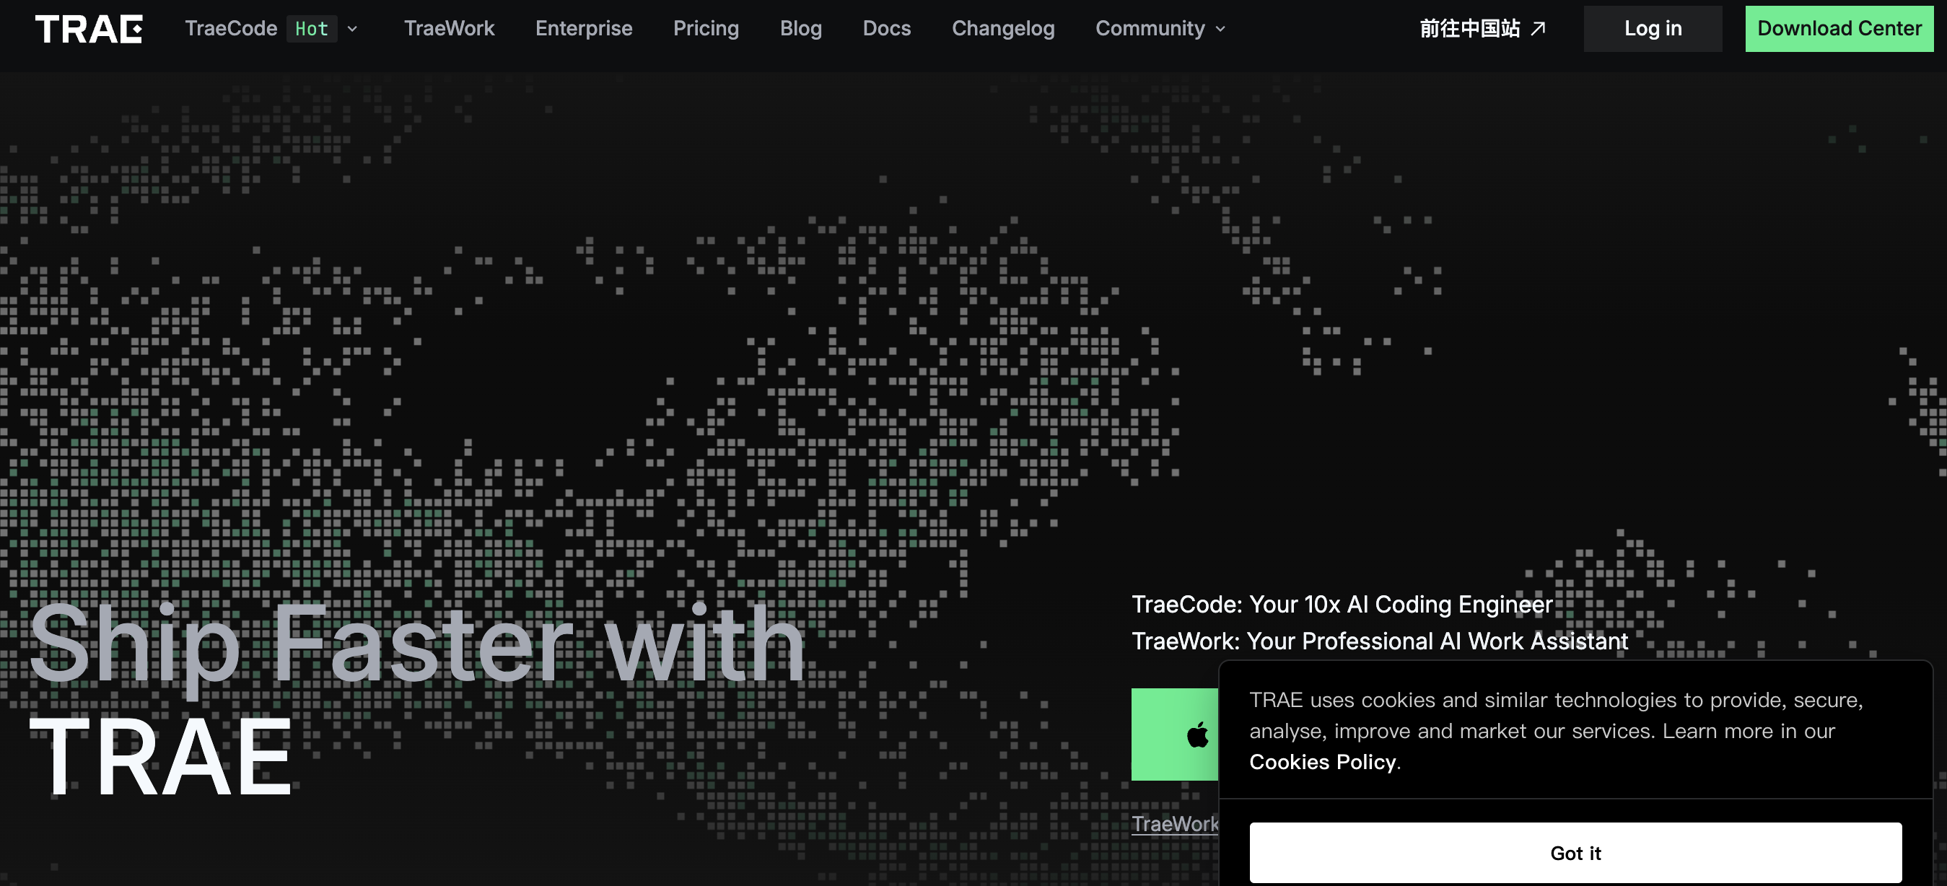Open the Download Center

(x=1839, y=29)
